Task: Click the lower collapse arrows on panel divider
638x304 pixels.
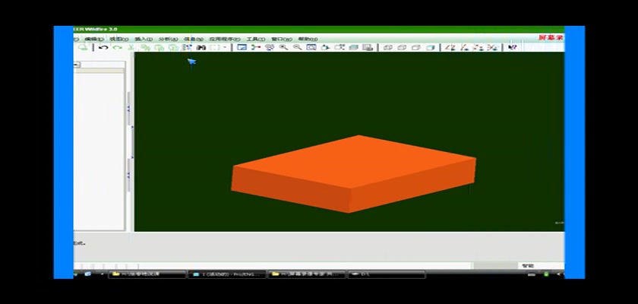Action: point(128,176)
